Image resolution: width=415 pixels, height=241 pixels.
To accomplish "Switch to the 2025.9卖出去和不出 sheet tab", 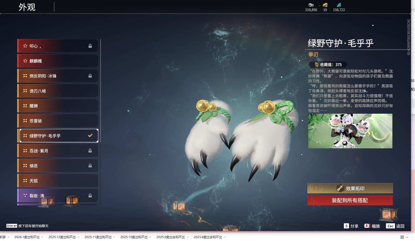I will (x=171, y=237).
